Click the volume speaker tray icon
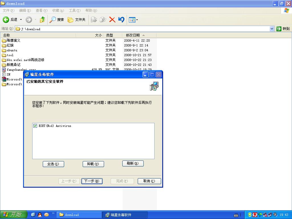 click(x=275, y=215)
